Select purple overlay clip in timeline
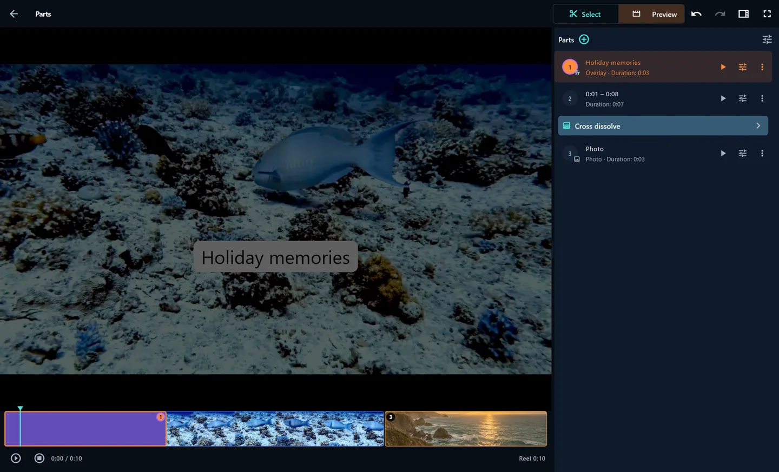 [x=85, y=429]
